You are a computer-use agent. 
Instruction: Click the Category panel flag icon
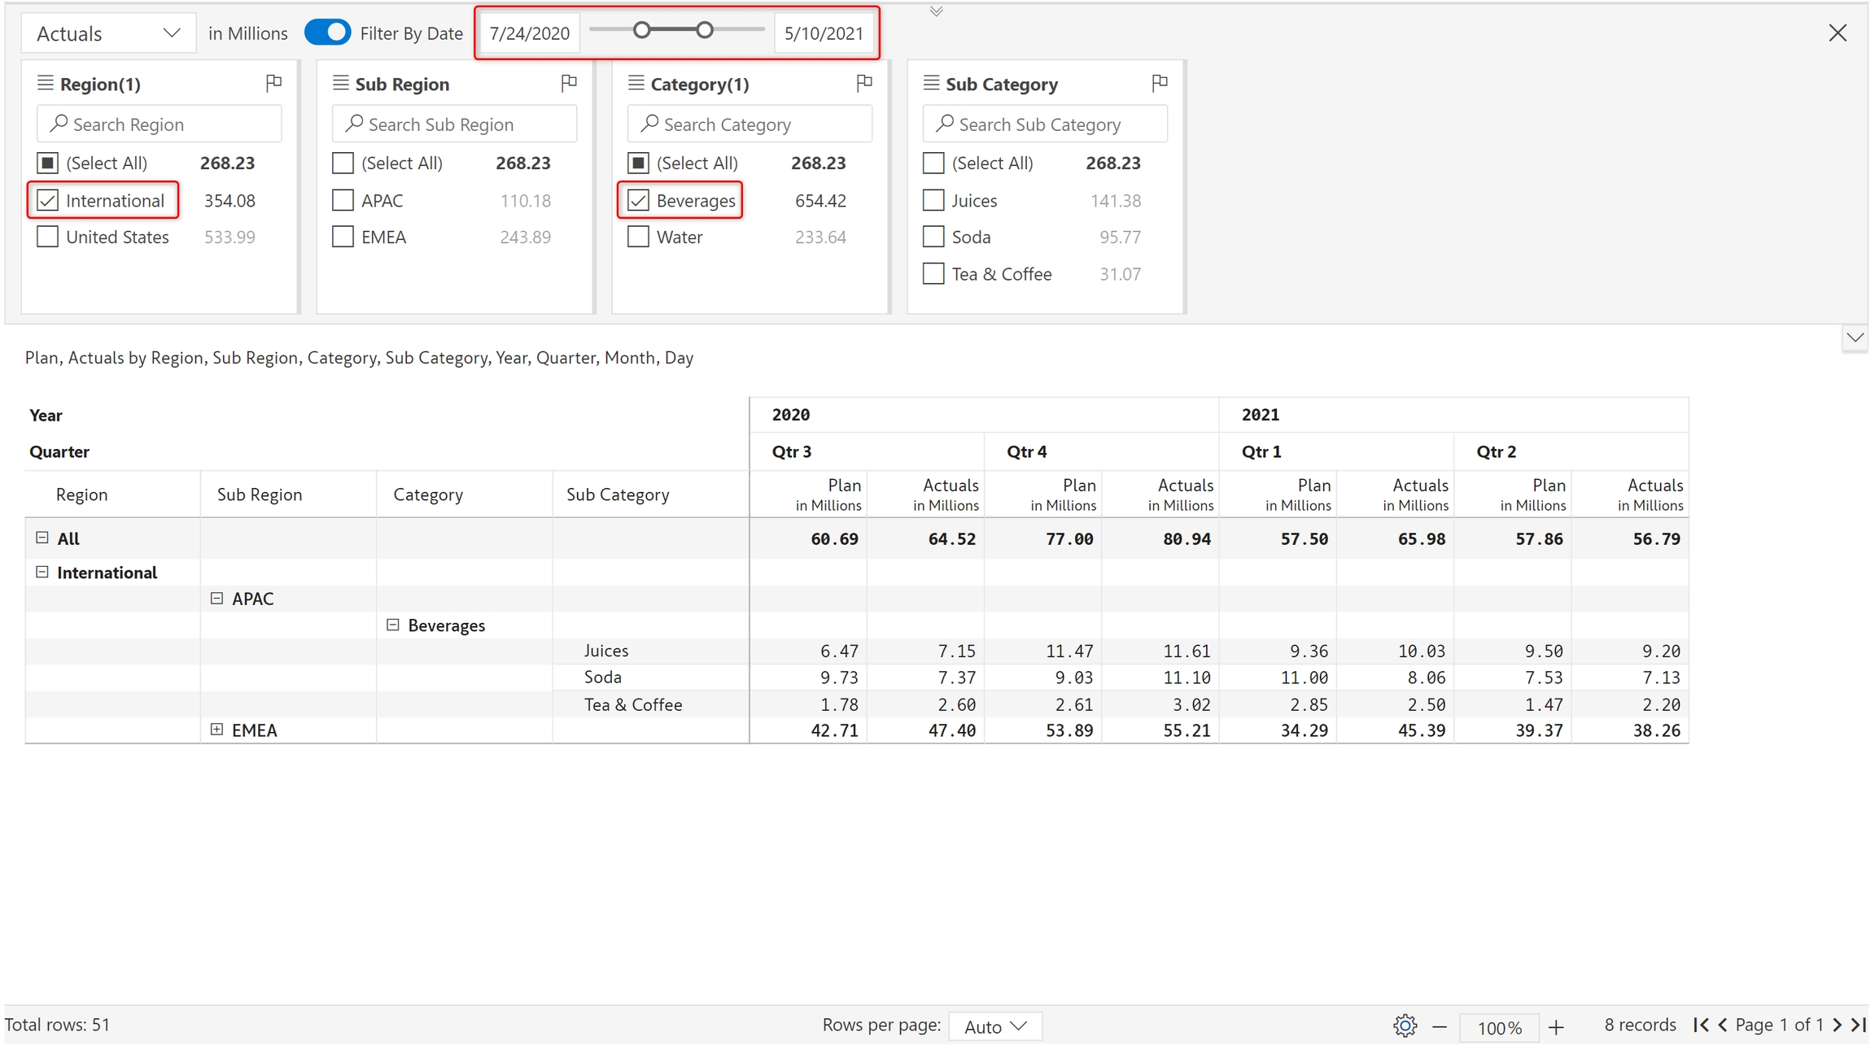pyautogui.click(x=864, y=83)
